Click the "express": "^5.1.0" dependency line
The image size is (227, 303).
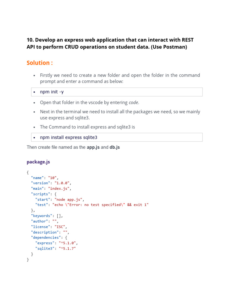(x=56, y=243)
